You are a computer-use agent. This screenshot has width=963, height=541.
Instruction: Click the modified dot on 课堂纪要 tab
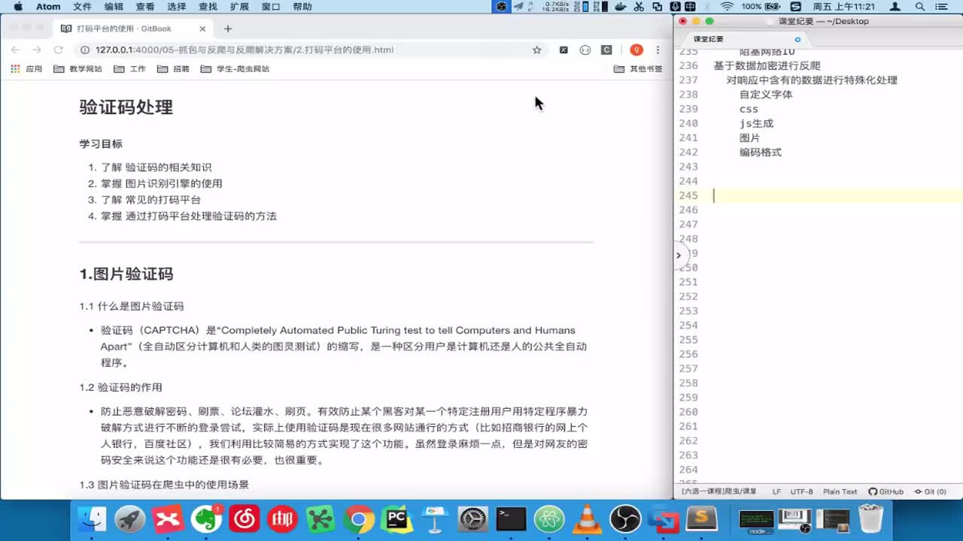(x=797, y=39)
